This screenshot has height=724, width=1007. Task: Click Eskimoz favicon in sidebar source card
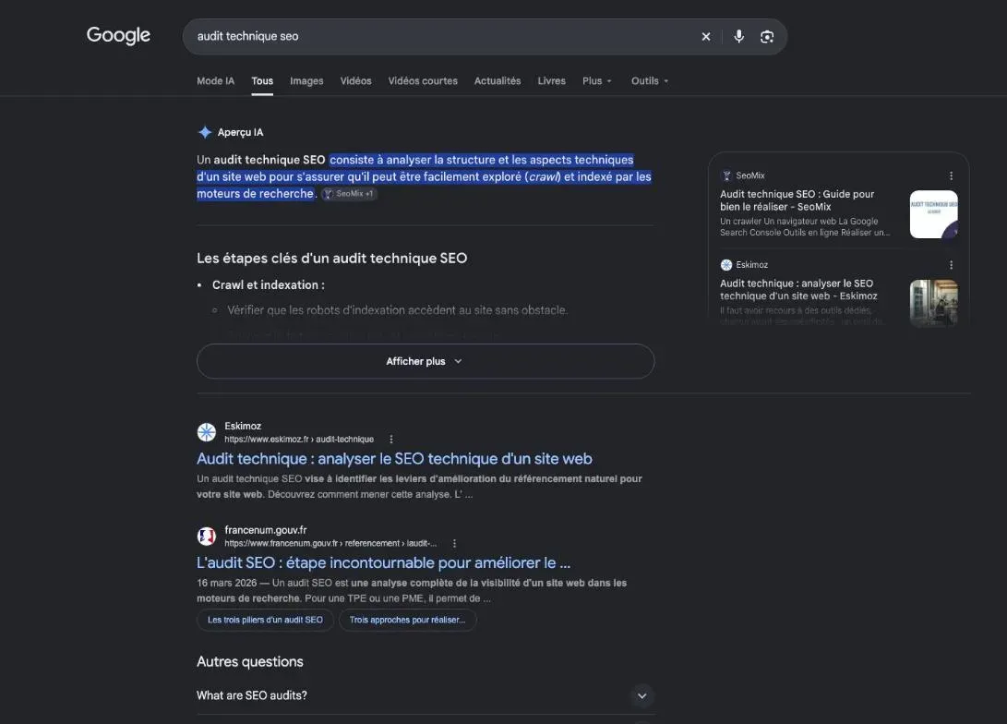click(x=726, y=265)
